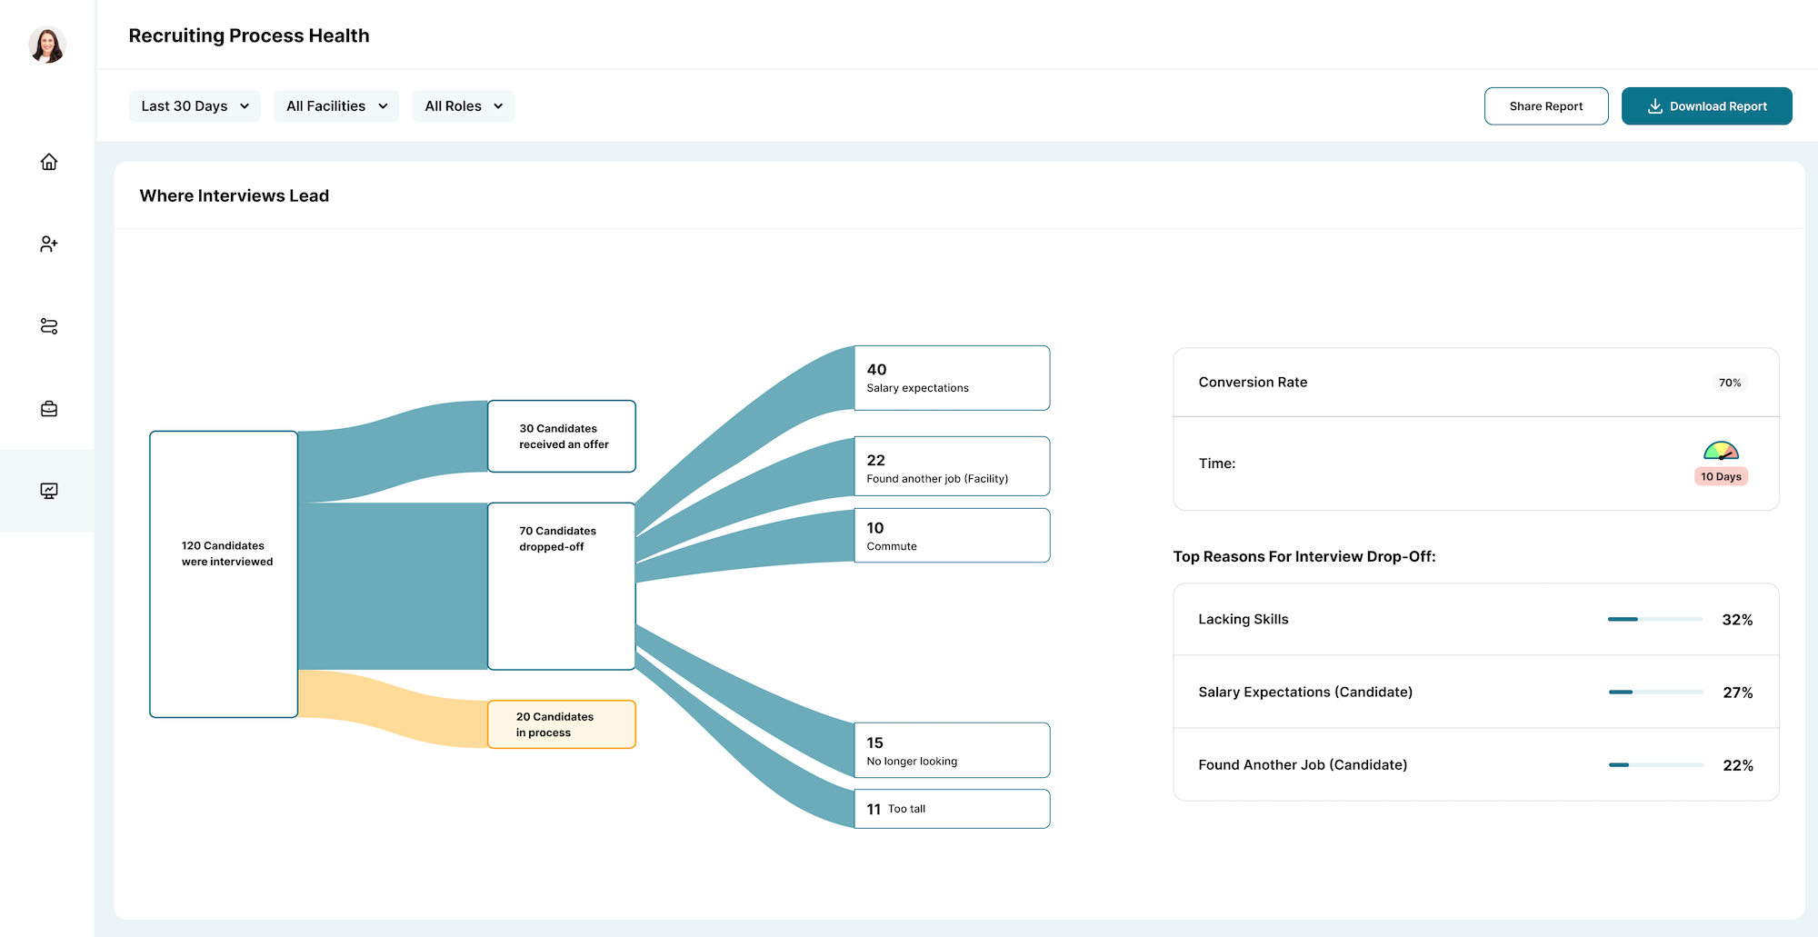The image size is (1818, 937).
Task: Select the 120 Candidates interviewed node
Action: 224,573
